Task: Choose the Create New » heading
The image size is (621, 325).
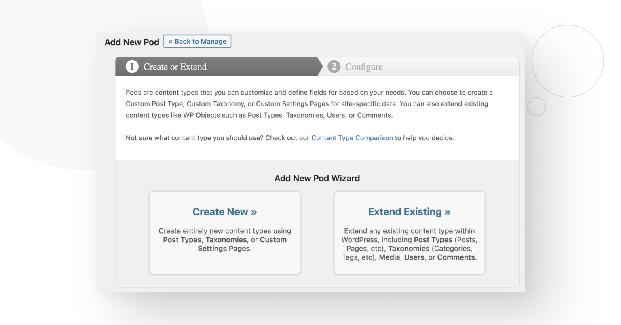Action: click(x=224, y=212)
